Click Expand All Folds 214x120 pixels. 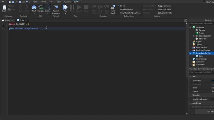(164, 9)
